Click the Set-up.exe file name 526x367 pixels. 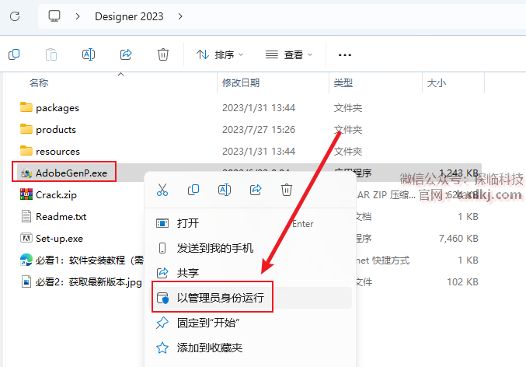[59, 239]
